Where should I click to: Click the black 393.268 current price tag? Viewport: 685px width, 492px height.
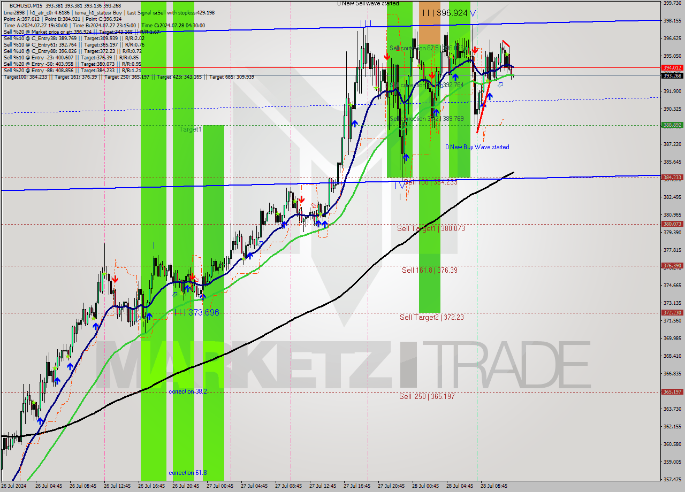tap(672, 76)
